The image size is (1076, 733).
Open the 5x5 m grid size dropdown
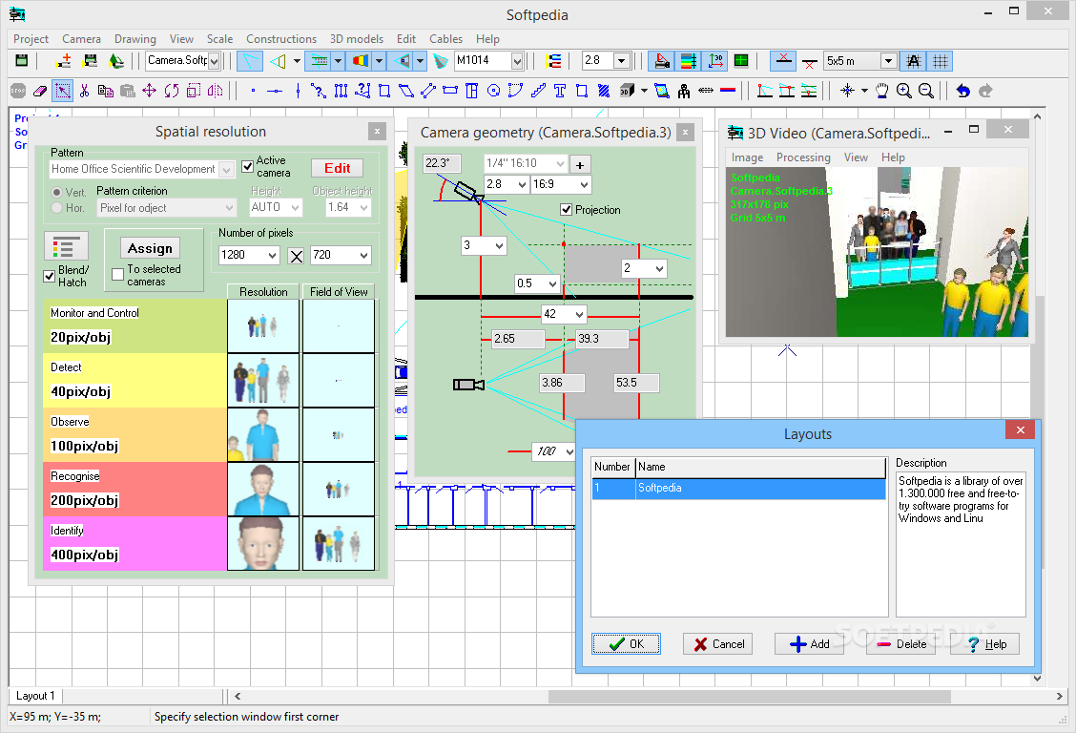pos(889,61)
